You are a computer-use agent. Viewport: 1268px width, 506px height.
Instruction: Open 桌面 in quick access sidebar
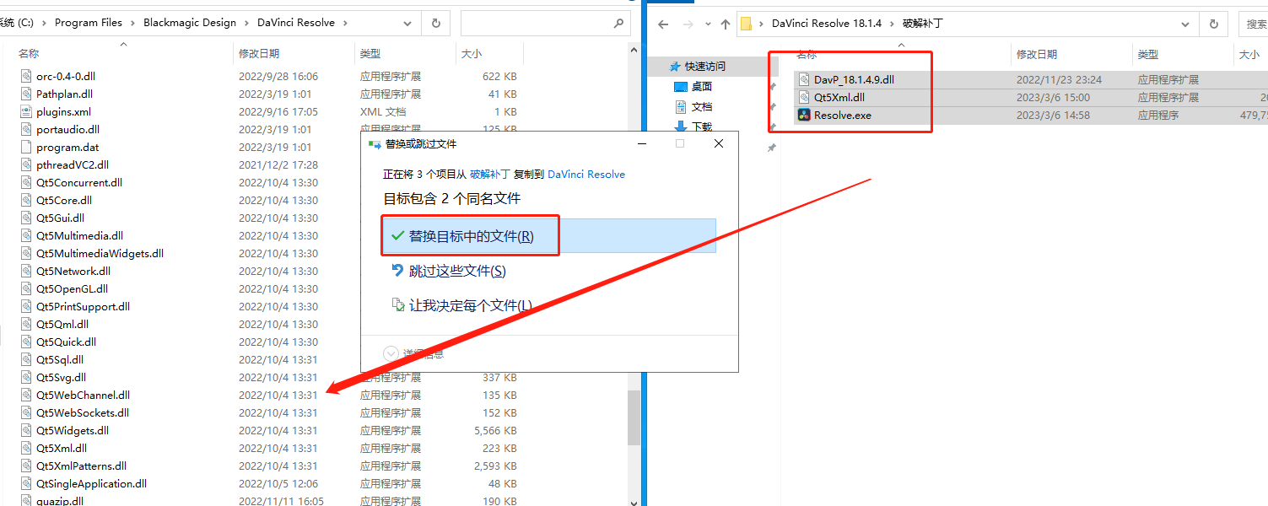[x=701, y=86]
